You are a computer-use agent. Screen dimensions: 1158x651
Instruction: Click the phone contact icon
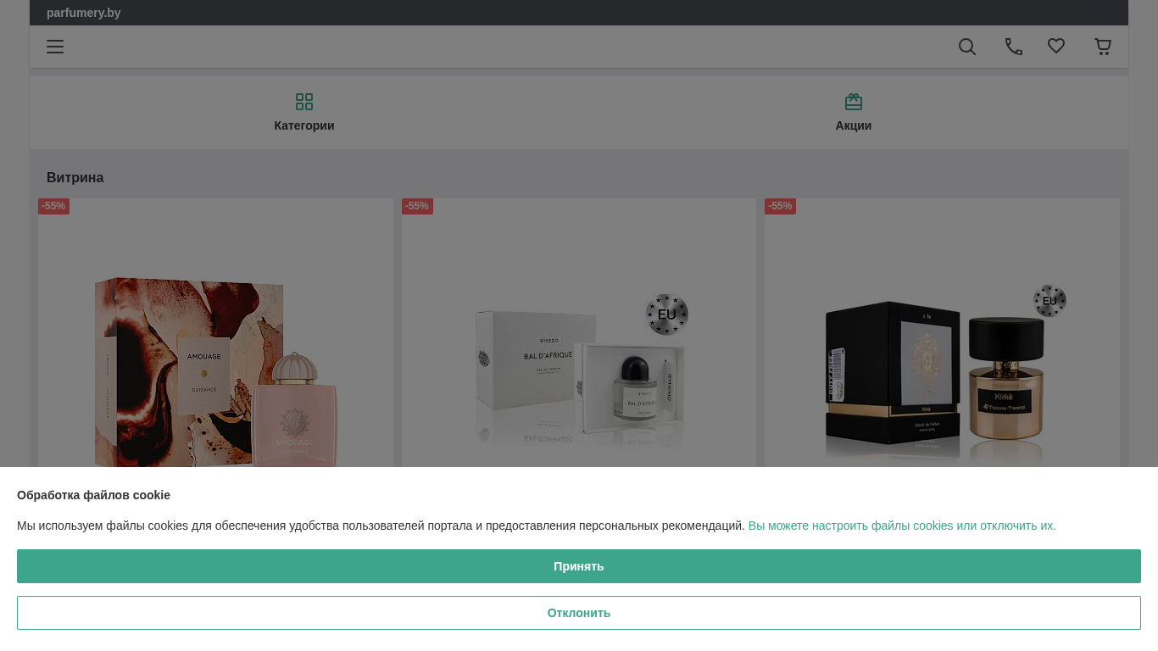[x=1014, y=47]
